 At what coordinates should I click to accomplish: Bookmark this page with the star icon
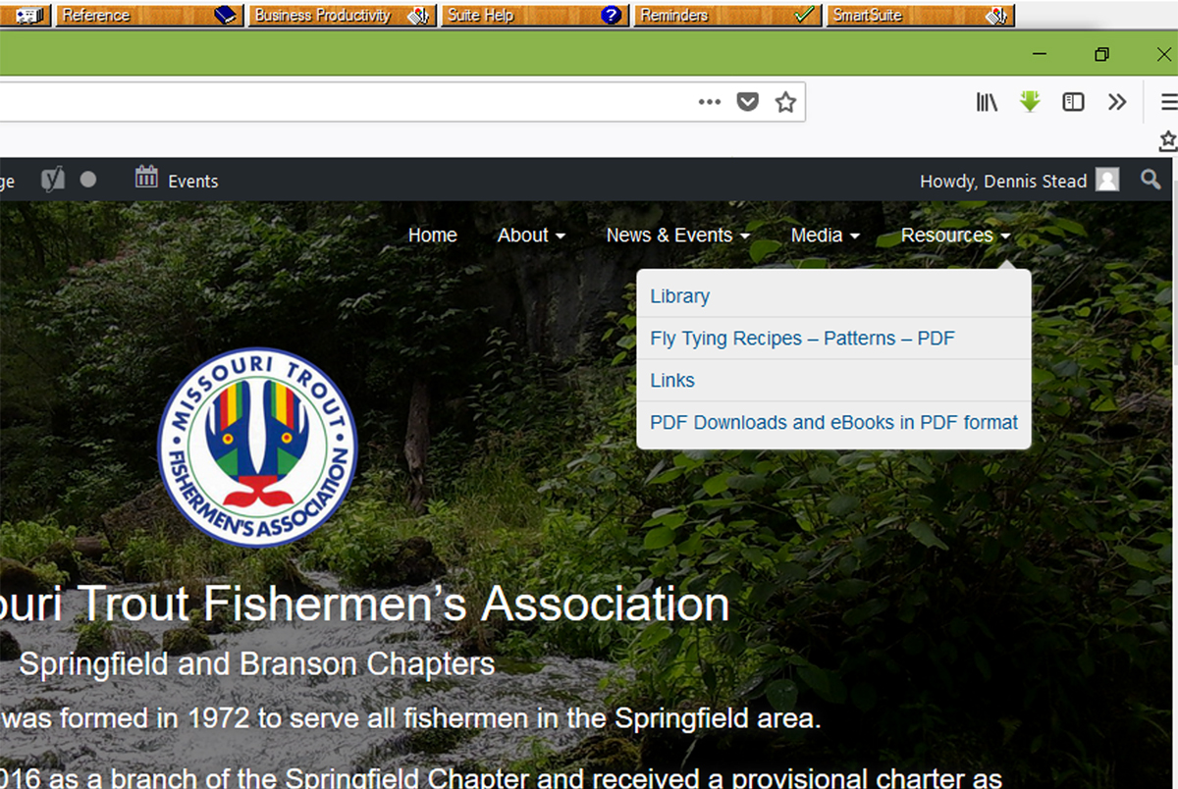(x=785, y=102)
